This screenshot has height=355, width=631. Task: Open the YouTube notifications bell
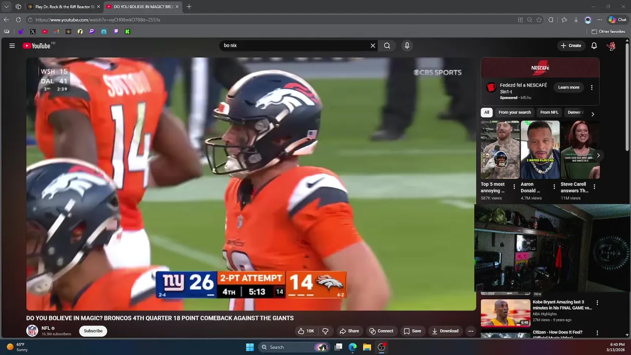[x=594, y=45]
